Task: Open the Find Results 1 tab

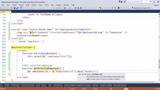Action: click(x=15, y=85)
